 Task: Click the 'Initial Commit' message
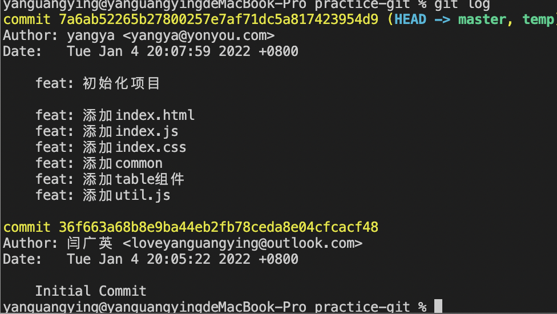tap(91, 291)
